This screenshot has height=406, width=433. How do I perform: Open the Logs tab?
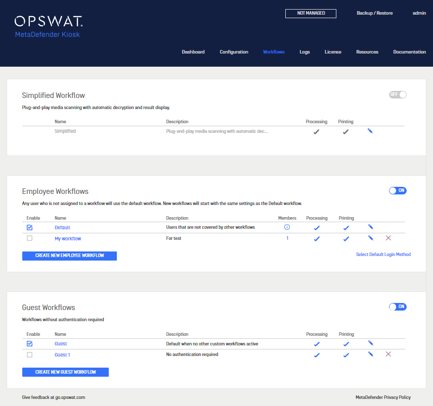point(305,52)
